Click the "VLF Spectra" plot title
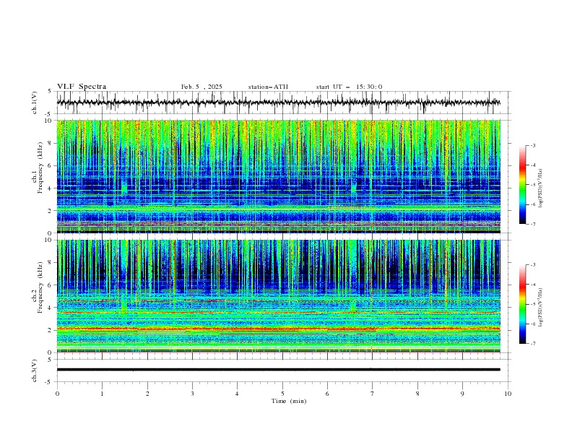The image size is (572, 442). (x=82, y=87)
